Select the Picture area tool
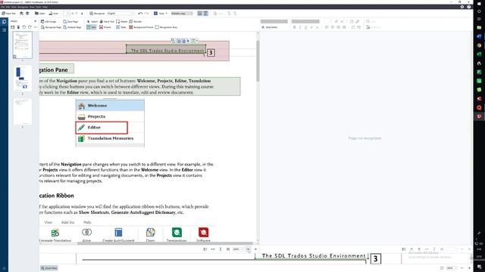485x272 pixels. pyautogui.click(x=105, y=27)
